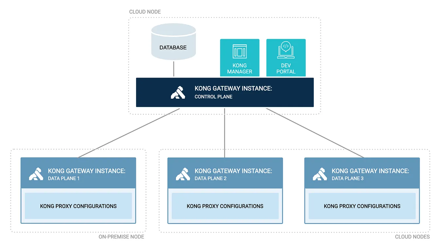Click the Kong logo on Data Plane 2
Screen dimensions: 444x246
(183, 173)
